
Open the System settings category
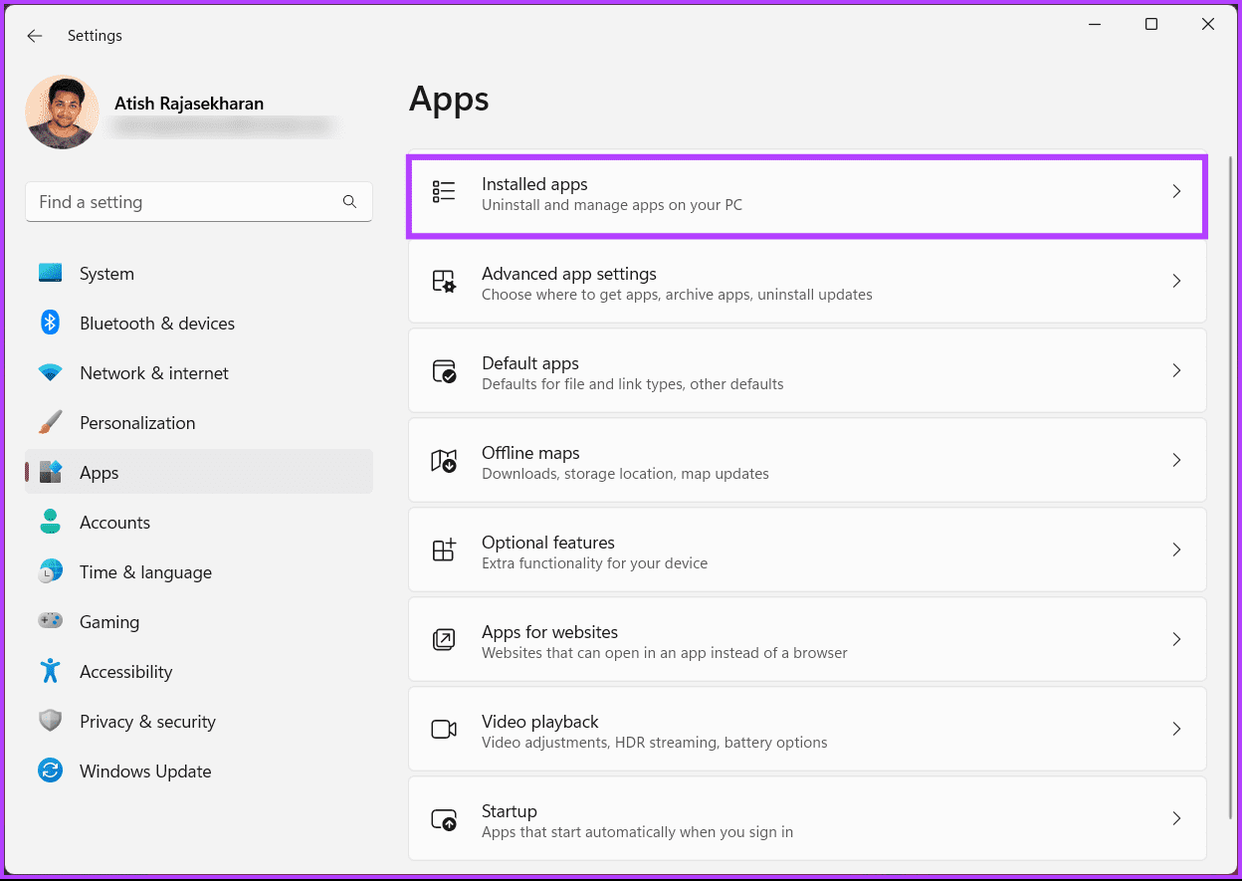(199, 274)
